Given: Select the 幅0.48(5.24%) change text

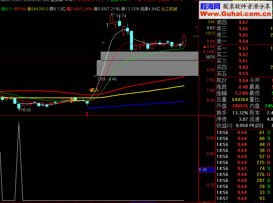Looking at the screenshot, I should click(x=80, y=9).
